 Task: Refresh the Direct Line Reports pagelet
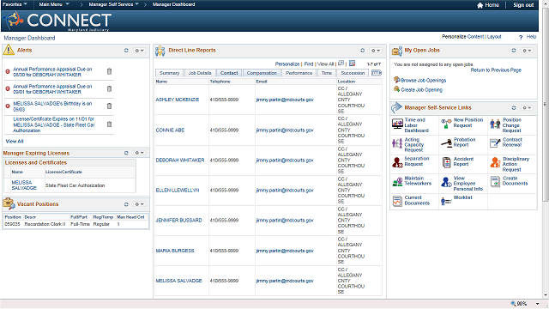[x=362, y=51]
